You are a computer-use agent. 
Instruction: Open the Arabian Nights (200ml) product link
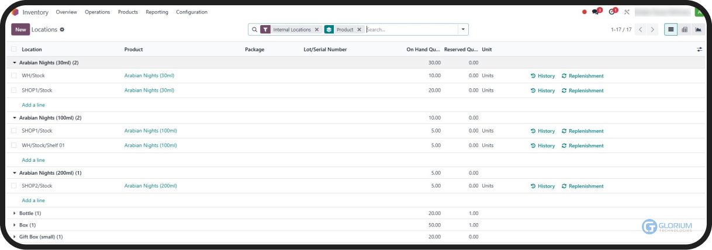point(150,186)
